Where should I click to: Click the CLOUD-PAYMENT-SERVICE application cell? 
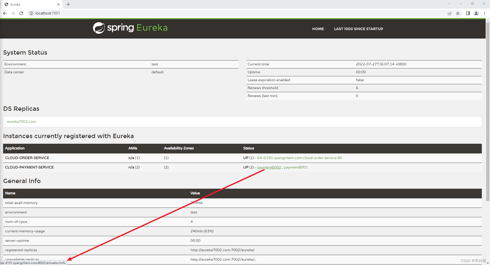point(29,167)
